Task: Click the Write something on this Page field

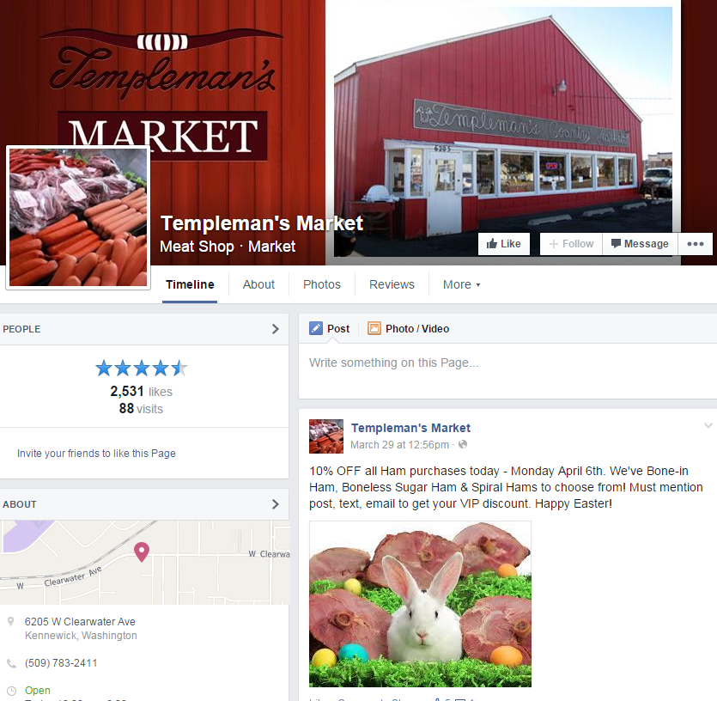Action: click(x=507, y=371)
